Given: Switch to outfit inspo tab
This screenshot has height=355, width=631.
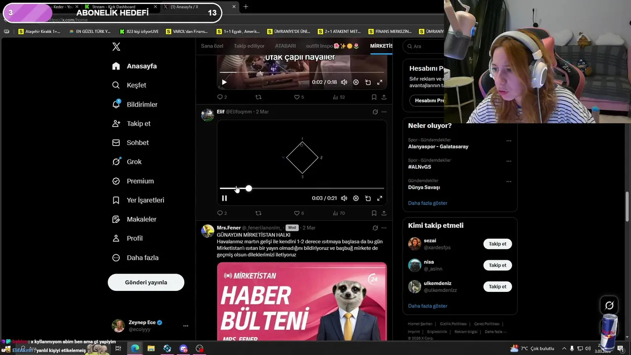Looking at the screenshot, I should tap(332, 46).
